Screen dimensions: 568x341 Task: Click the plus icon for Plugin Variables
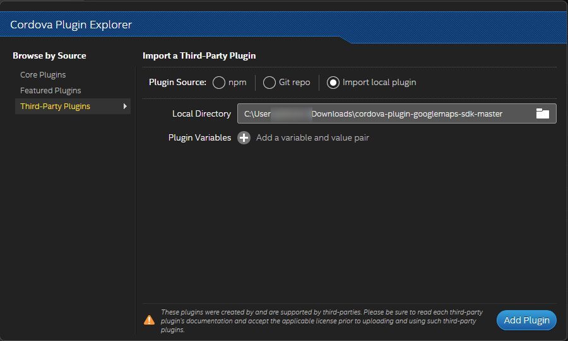point(244,137)
